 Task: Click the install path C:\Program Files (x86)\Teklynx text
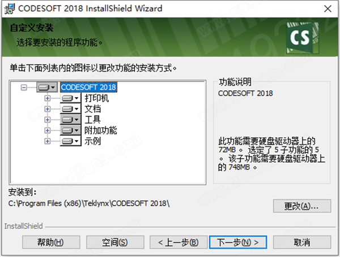(89, 203)
